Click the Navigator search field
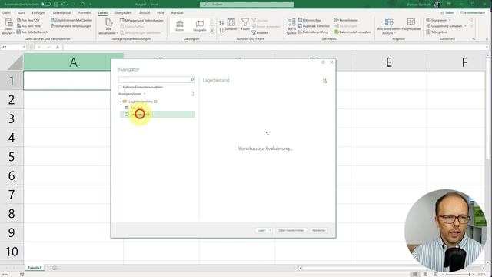The width and height of the screenshot is (492, 277). coord(157,80)
